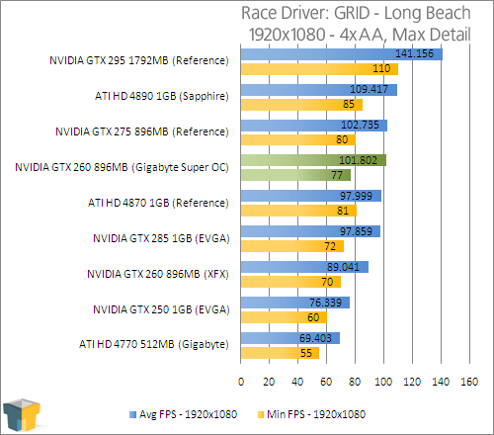Click the blue Avg FPS legend swatch
Image resolution: width=494 pixels, height=435 pixels.
tap(132, 414)
